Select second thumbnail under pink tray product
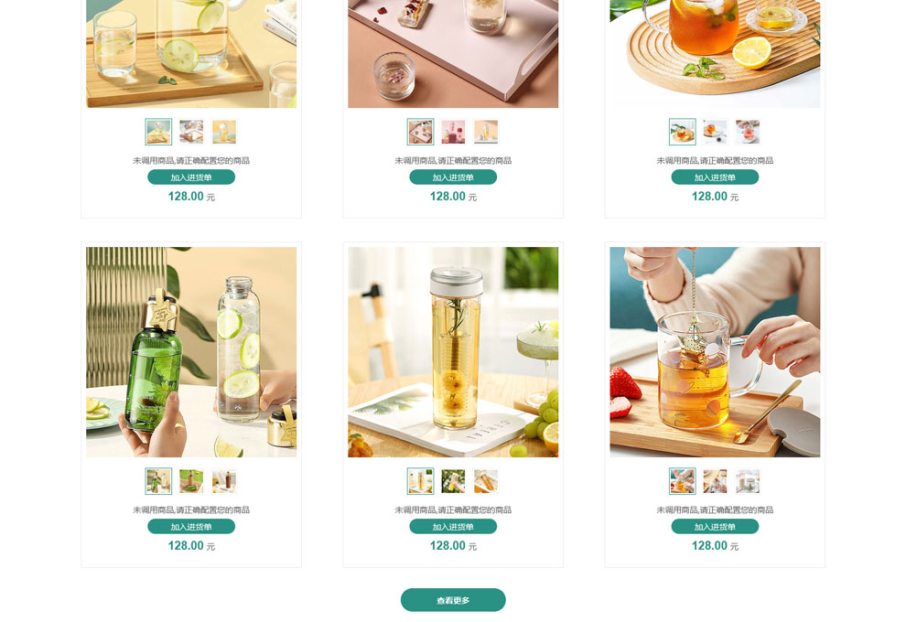 (453, 132)
